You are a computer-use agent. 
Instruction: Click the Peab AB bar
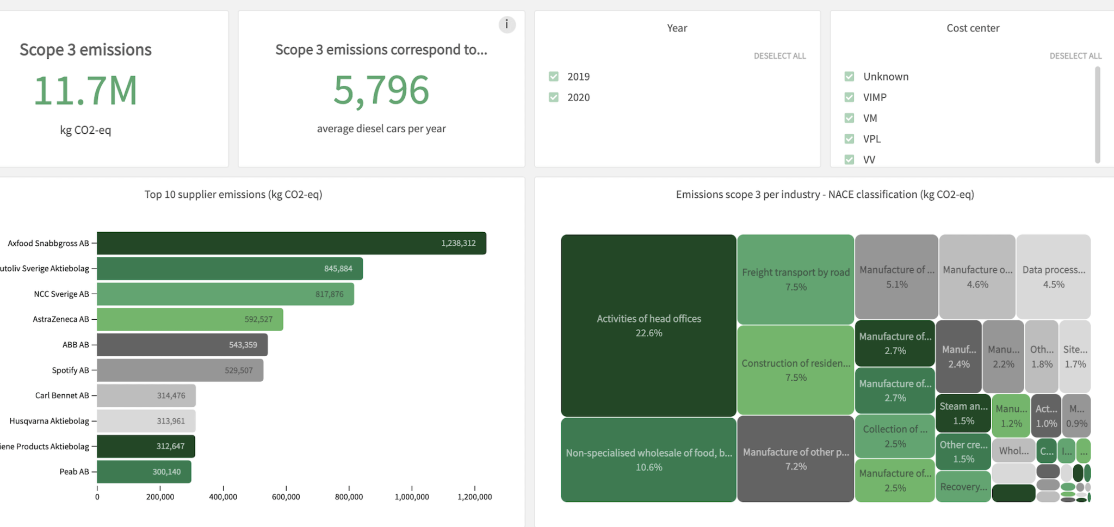coord(144,472)
